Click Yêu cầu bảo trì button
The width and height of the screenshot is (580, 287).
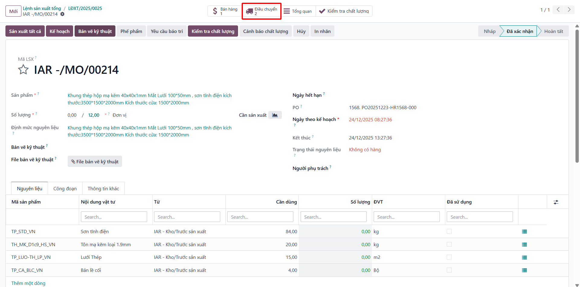pyautogui.click(x=167, y=31)
